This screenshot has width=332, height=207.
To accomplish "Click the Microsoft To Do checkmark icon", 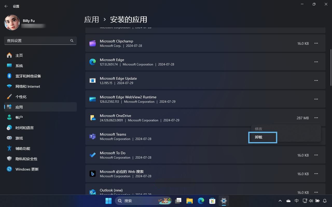I will click(93, 155).
